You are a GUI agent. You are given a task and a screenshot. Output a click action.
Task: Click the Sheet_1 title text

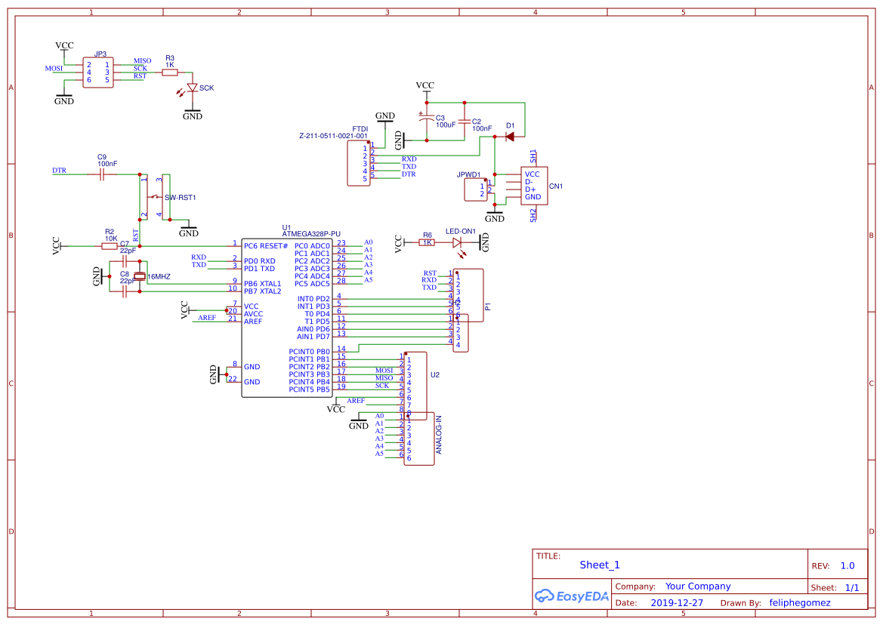(599, 565)
